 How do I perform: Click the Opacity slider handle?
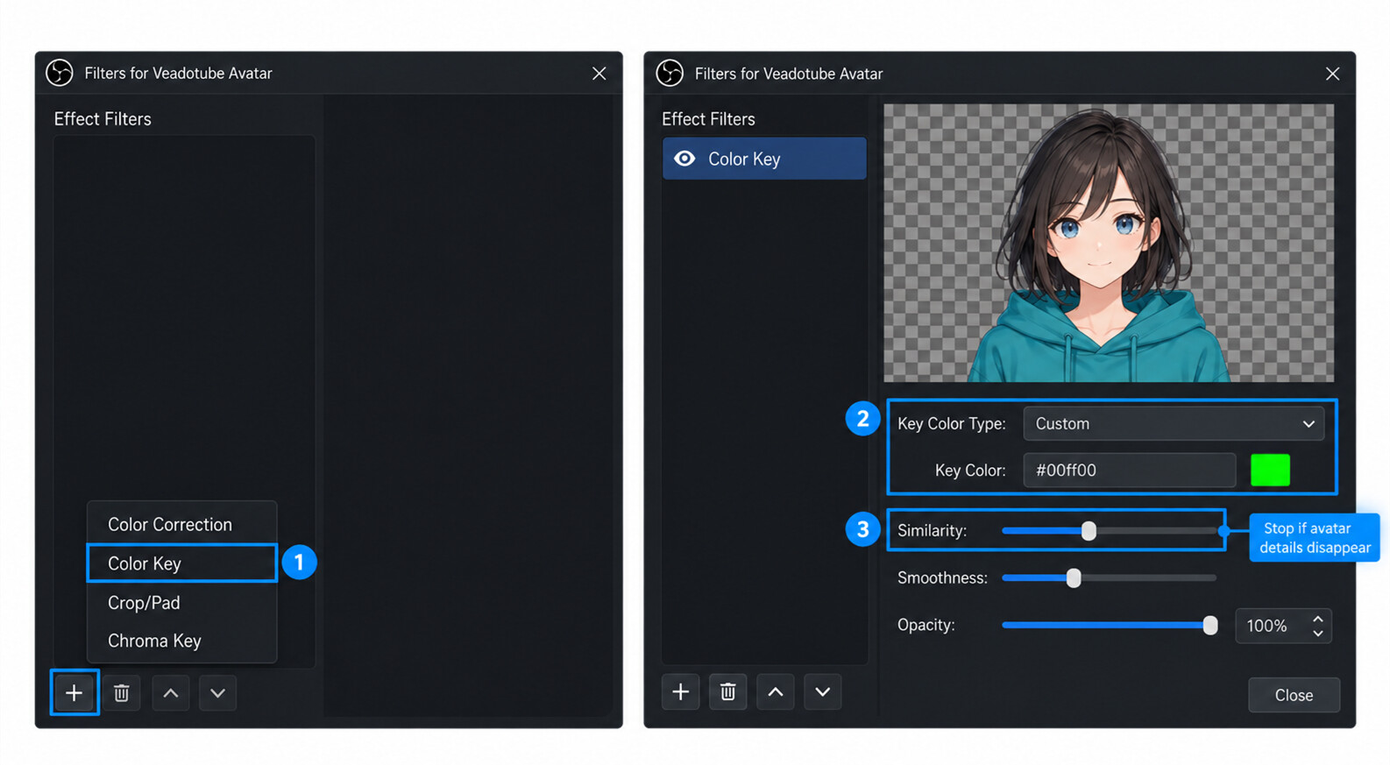(1210, 626)
